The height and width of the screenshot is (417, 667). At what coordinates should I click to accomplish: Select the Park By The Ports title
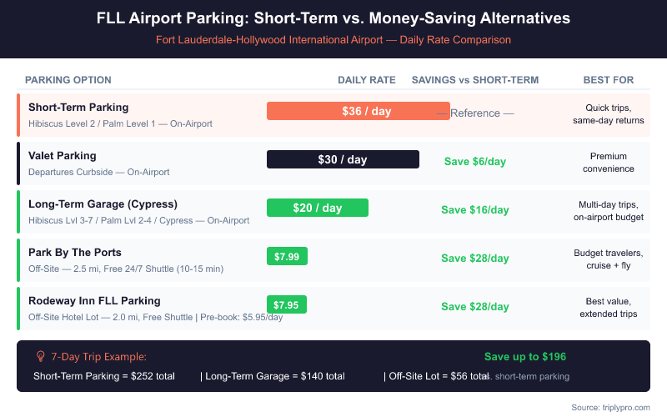pos(75,253)
